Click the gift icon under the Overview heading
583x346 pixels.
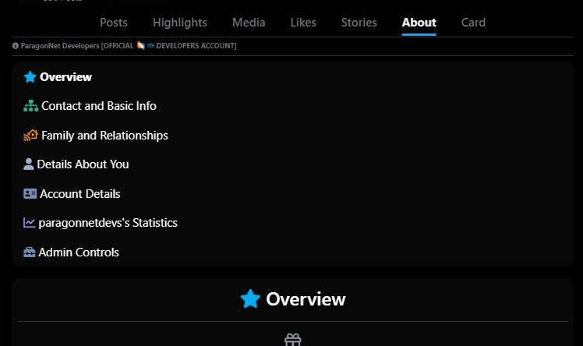(x=292, y=340)
